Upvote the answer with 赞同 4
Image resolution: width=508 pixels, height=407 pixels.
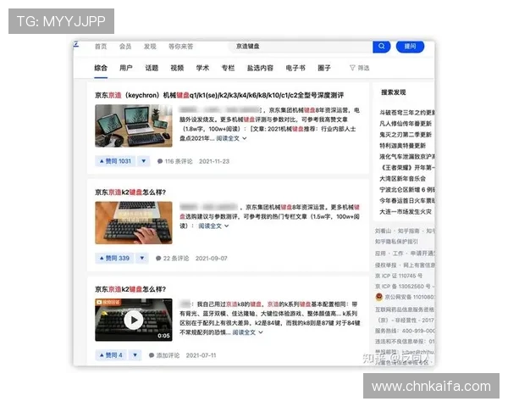[x=111, y=355]
